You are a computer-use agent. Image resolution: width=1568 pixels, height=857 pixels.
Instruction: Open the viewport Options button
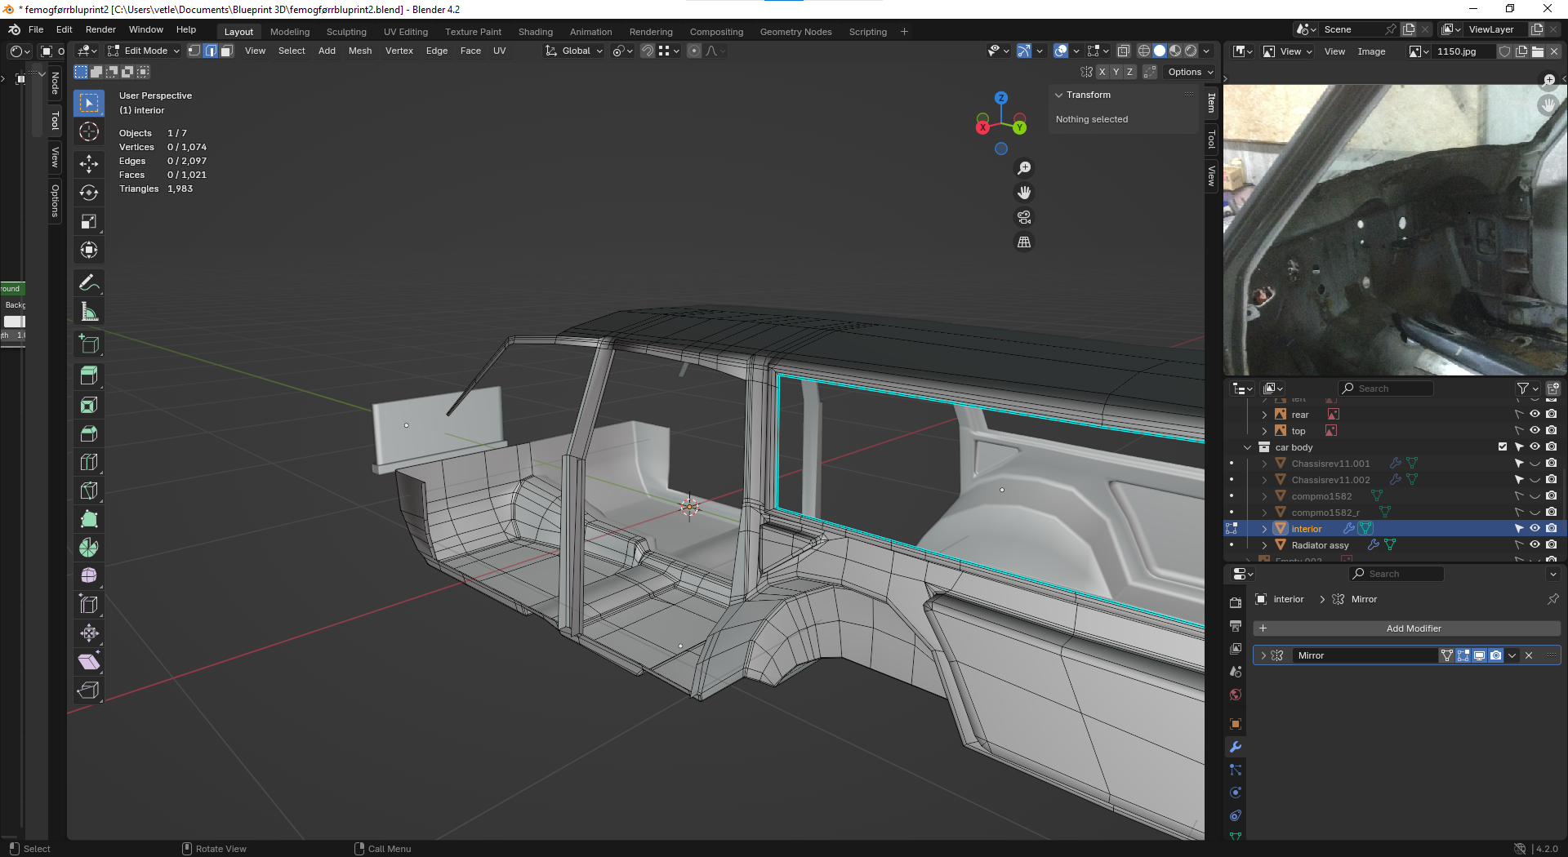coord(1189,72)
